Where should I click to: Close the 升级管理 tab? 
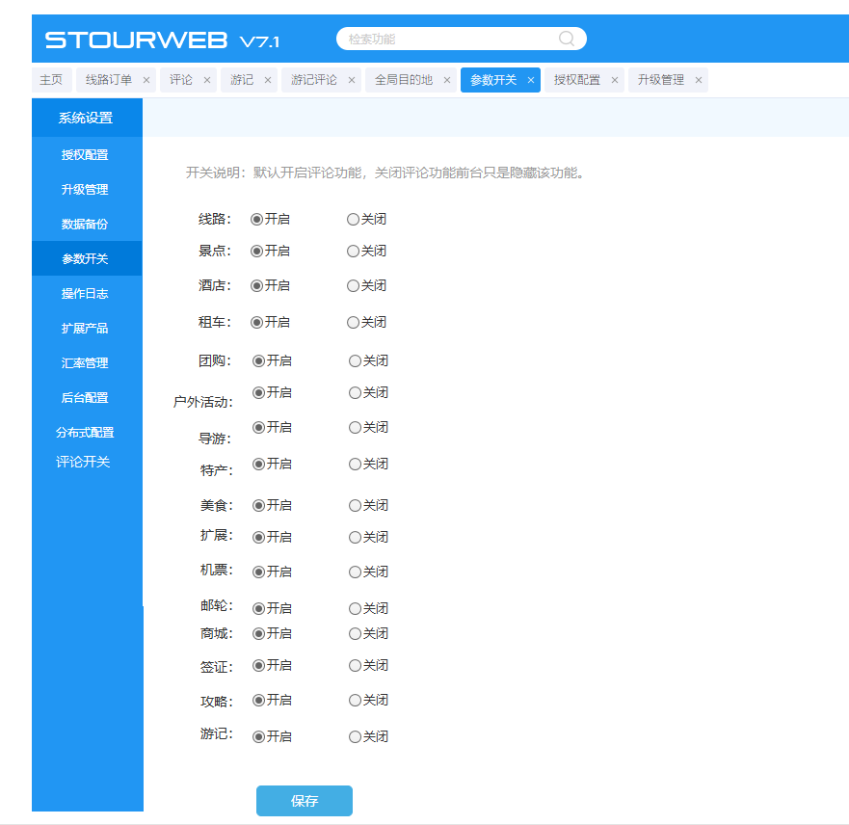point(699,80)
